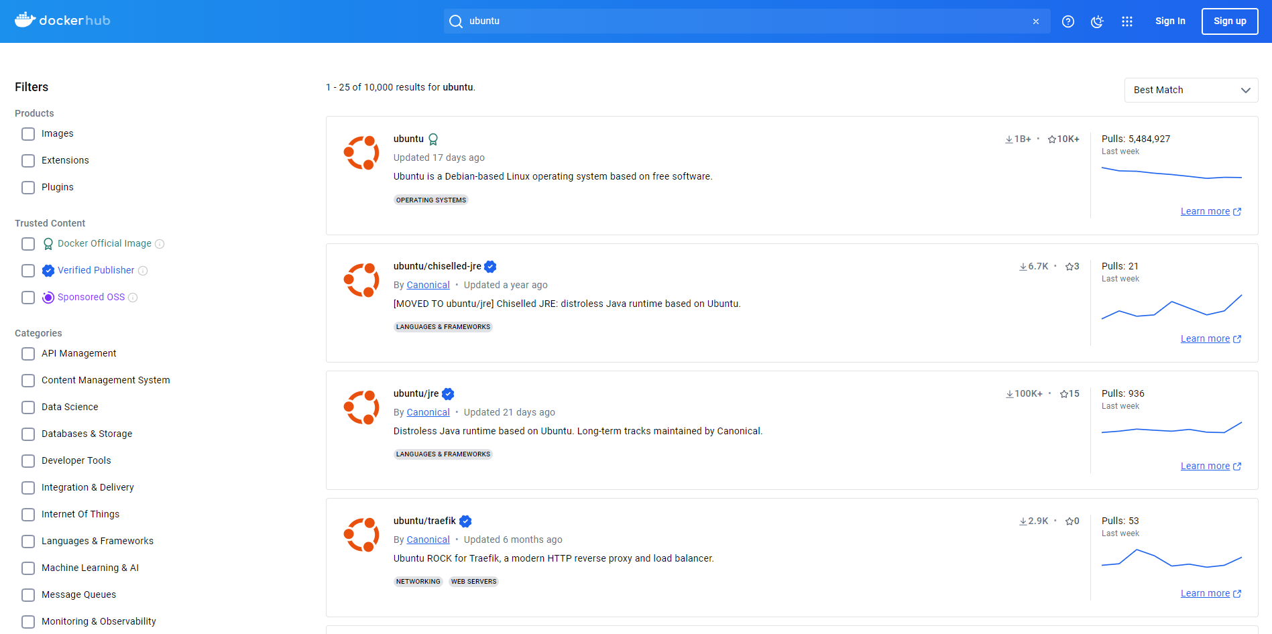This screenshot has width=1272, height=634.
Task: Clear the ubuntu search text
Action: click(1036, 21)
